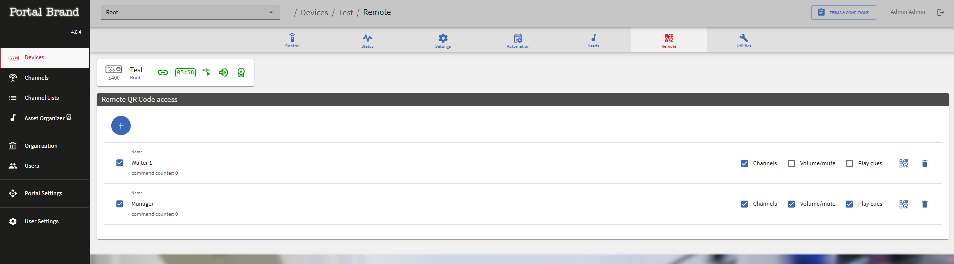Screen dimensions: 954x264
Task: Edit the Waiter 1 name field
Action: click(x=289, y=163)
